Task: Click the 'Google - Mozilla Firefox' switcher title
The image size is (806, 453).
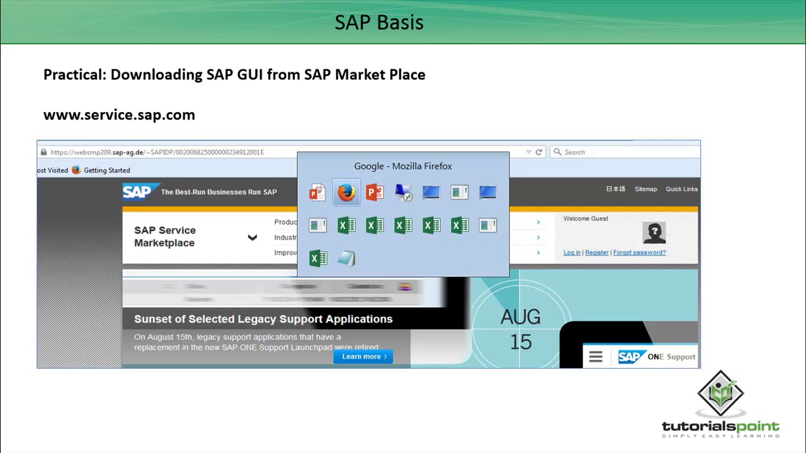Action: (403, 166)
